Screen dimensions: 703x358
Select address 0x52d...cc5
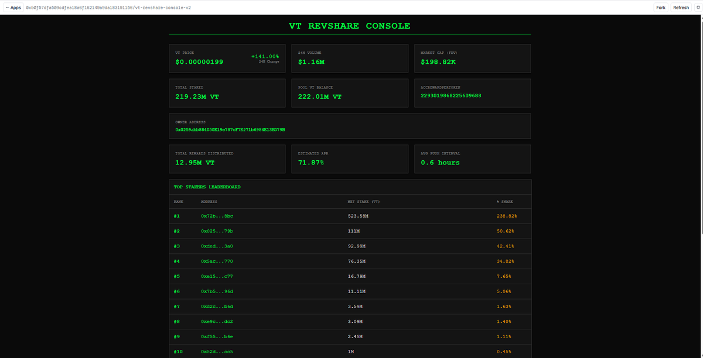pos(217,352)
